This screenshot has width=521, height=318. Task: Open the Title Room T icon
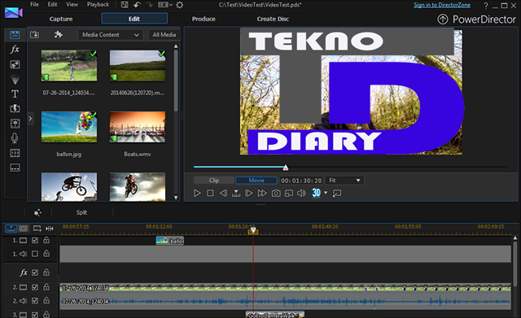pyautogui.click(x=15, y=94)
